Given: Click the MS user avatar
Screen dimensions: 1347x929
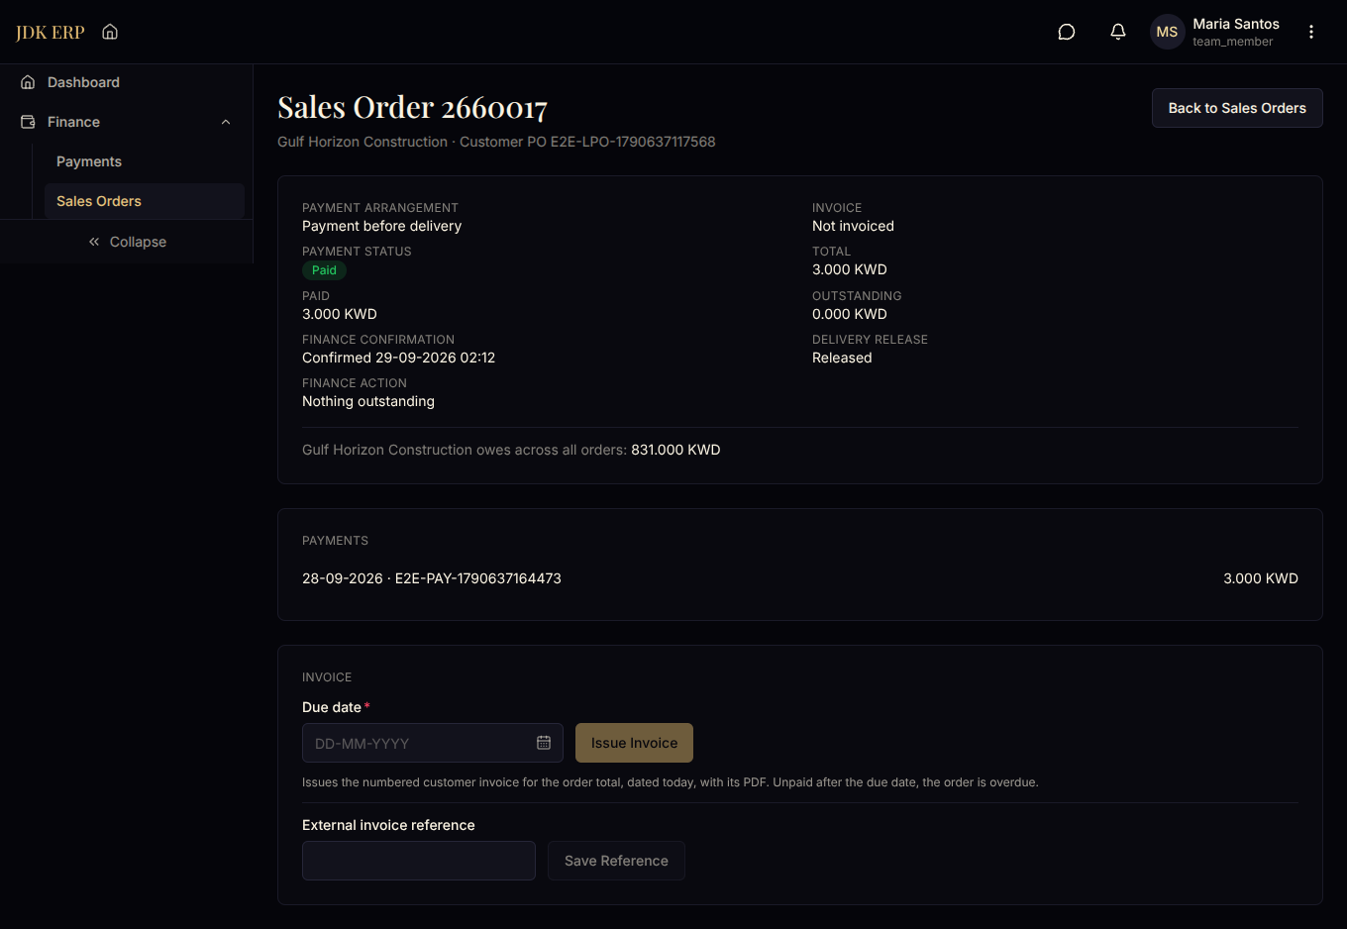Looking at the screenshot, I should tap(1167, 32).
